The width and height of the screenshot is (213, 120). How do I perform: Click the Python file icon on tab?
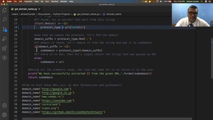tap(12, 9)
